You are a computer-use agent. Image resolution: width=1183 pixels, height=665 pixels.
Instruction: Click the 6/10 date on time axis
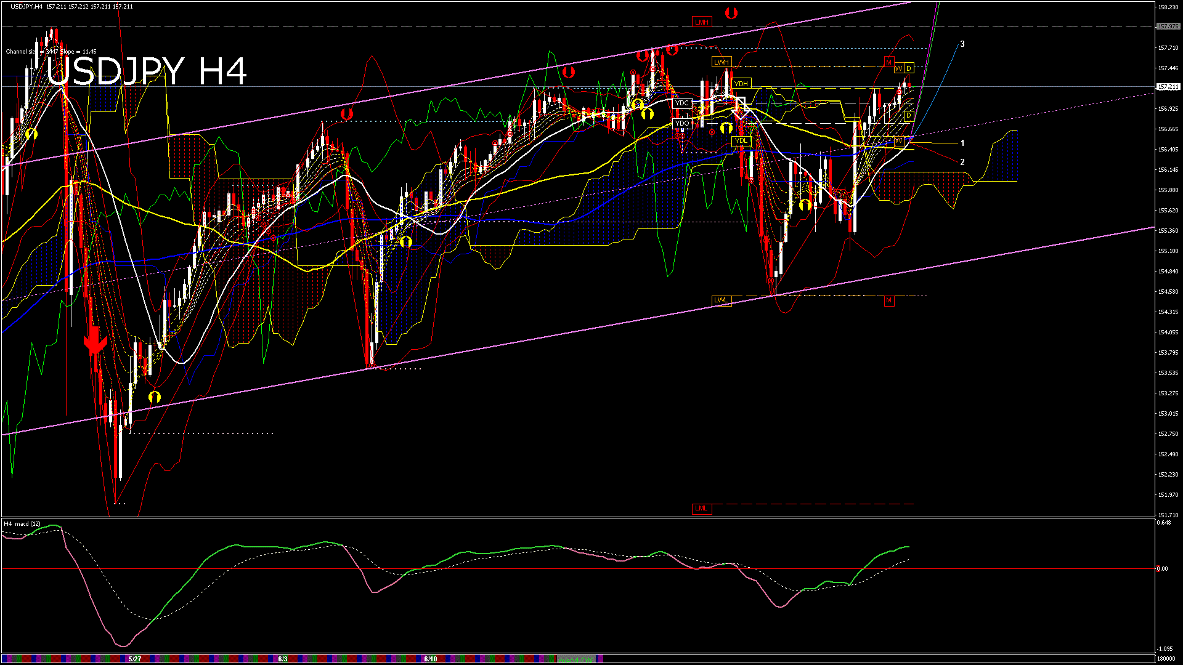(x=430, y=659)
